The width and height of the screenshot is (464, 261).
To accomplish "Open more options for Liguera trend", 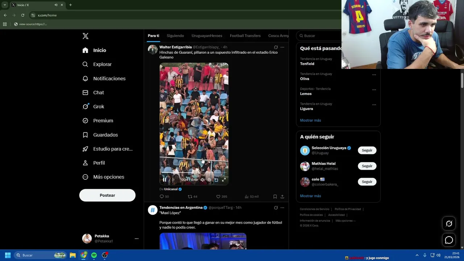I will (374, 105).
